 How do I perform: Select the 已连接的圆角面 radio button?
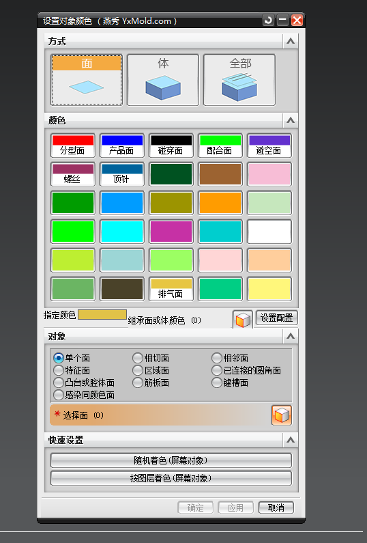[x=217, y=370]
